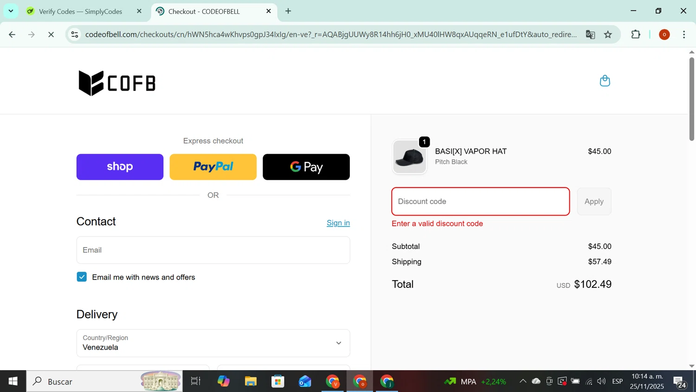Open the volume speaker tray icon
Viewport: 696px width, 392px height.
click(601, 381)
